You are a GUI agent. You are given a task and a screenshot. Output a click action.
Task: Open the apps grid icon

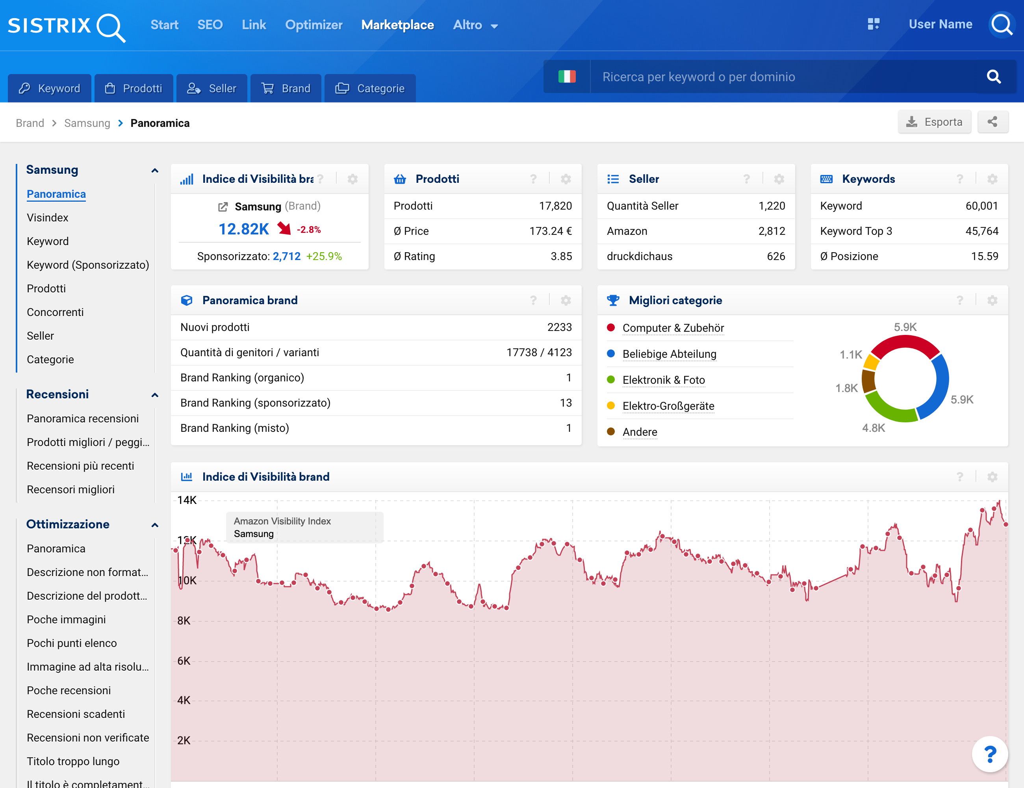pyautogui.click(x=874, y=24)
